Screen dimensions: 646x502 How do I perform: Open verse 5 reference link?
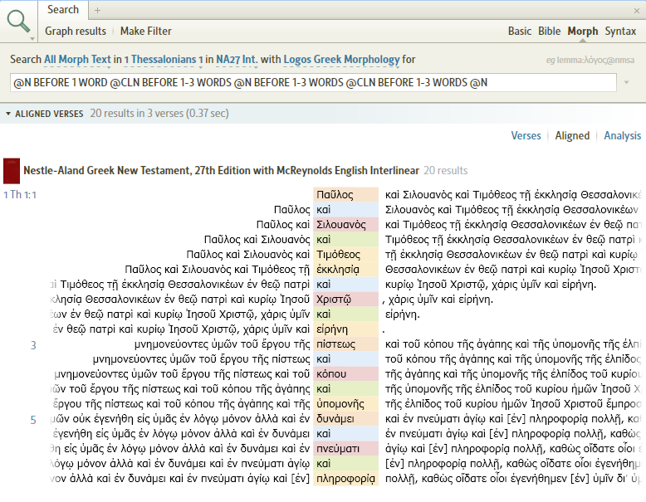33,420
